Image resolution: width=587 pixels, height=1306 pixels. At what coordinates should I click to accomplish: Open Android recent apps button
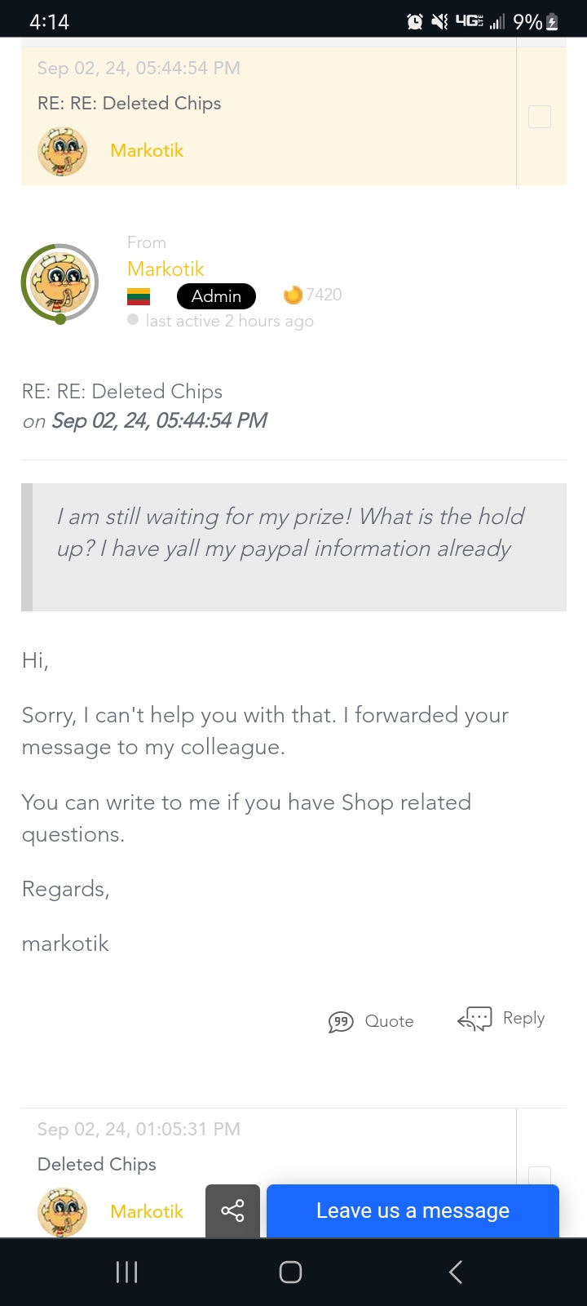pyautogui.click(x=126, y=1272)
